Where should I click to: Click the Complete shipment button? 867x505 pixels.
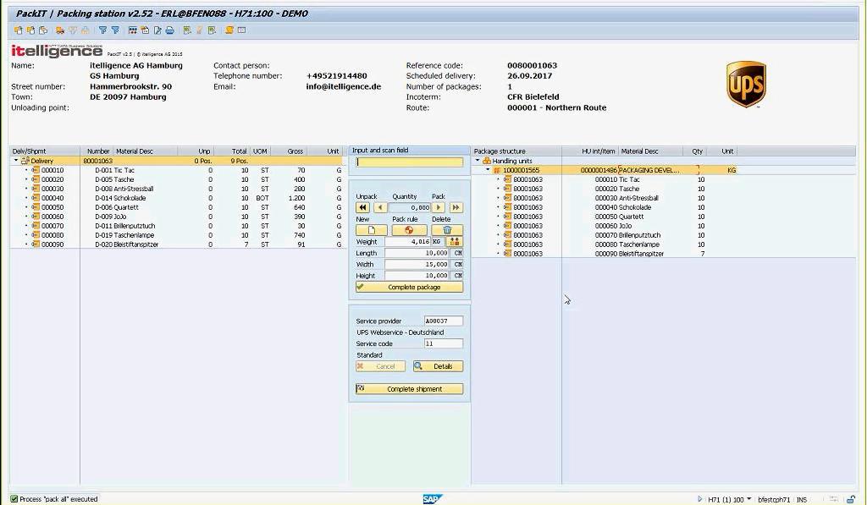coord(409,389)
